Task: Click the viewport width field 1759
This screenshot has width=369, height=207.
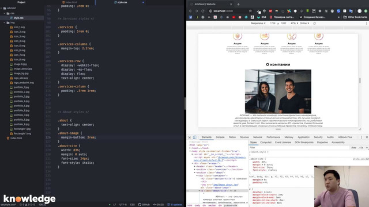Action: click(x=273, y=23)
